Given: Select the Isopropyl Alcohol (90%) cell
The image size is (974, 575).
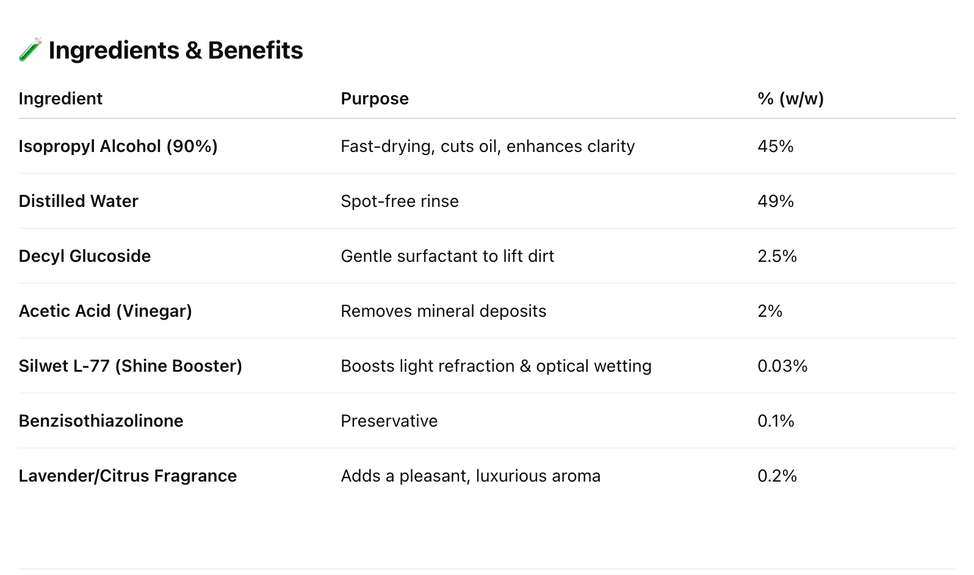Looking at the screenshot, I should 118,146.
